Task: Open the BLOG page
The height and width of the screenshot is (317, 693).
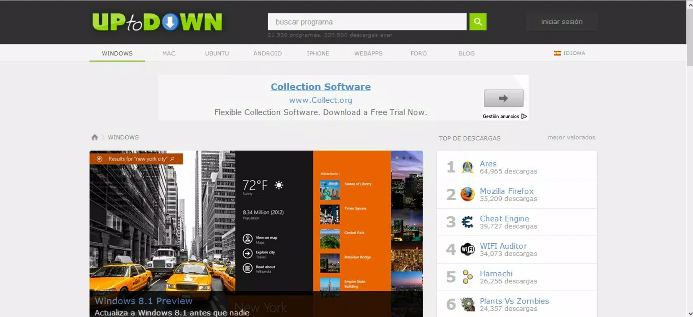Action: tap(466, 53)
